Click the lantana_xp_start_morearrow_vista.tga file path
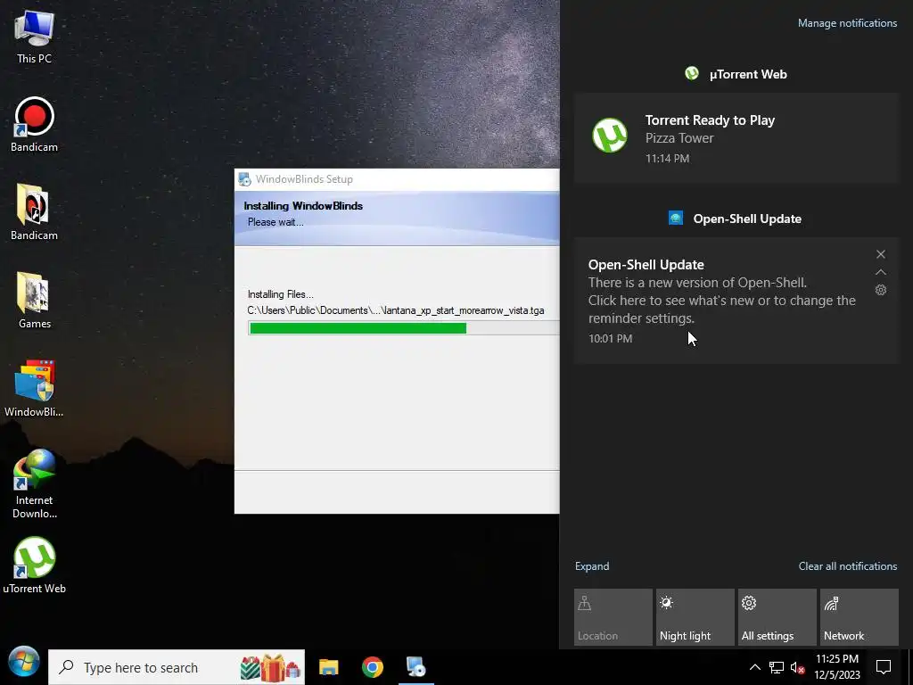The width and height of the screenshot is (913, 685). coord(396,310)
